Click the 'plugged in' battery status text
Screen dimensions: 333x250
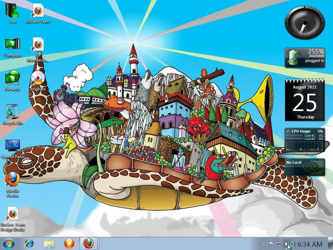point(314,61)
